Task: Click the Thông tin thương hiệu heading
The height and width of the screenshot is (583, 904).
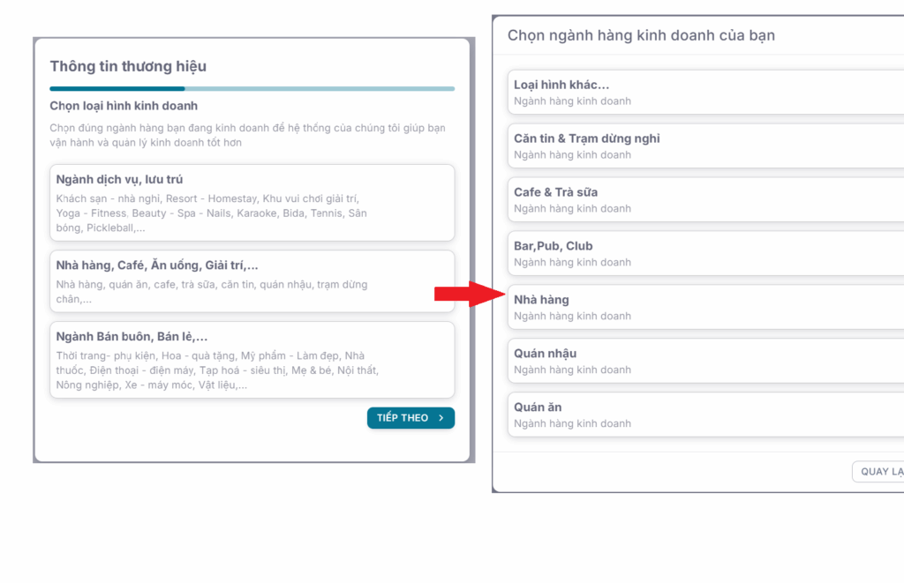Action: pyautogui.click(x=128, y=66)
